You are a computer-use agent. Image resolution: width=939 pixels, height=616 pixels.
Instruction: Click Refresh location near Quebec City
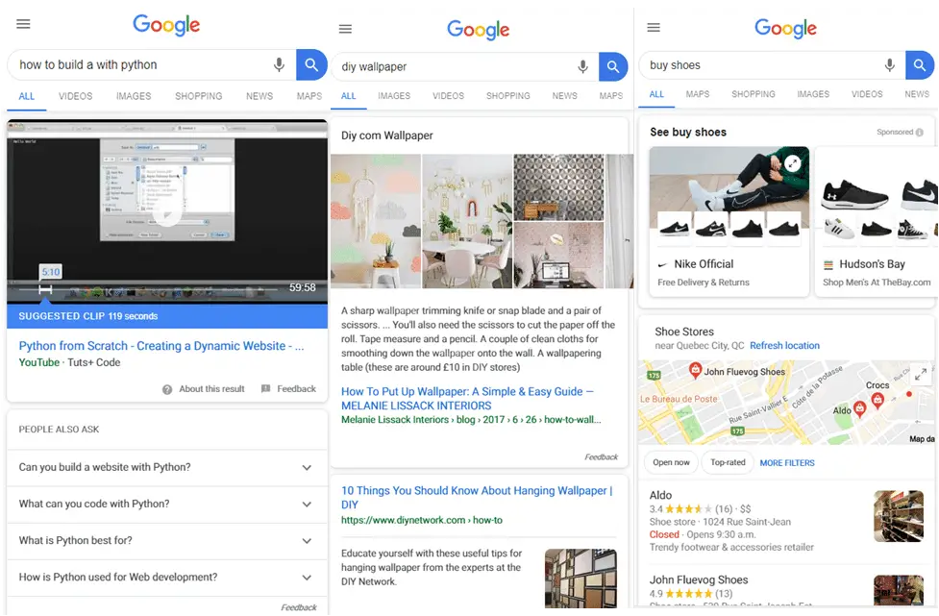click(784, 346)
